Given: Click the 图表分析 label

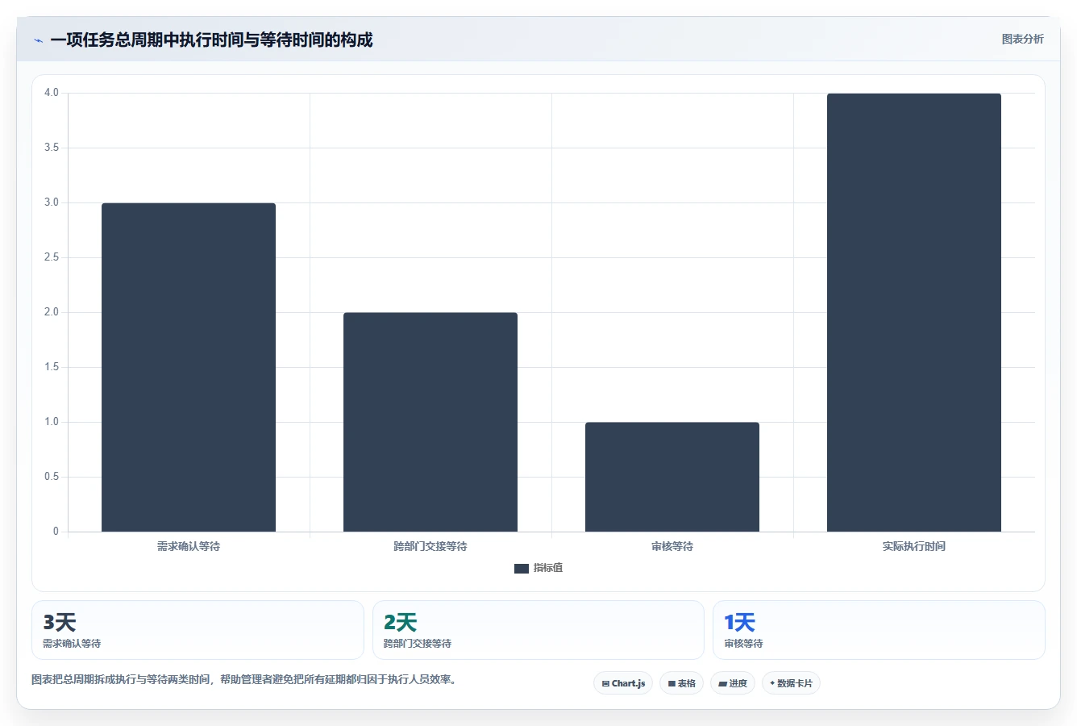Looking at the screenshot, I should (1022, 39).
